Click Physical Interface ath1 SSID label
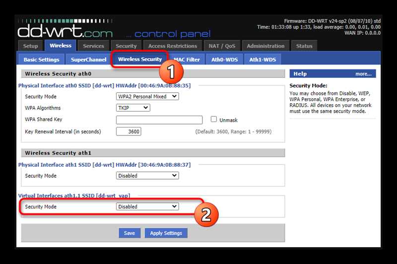Screen dimensions: 397x264 (x=104, y=165)
